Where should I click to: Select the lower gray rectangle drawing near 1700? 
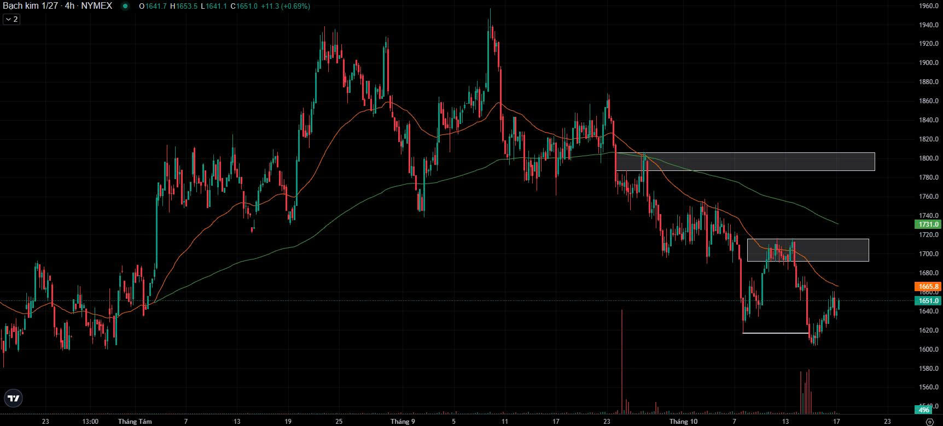pyautogui.click(x=808, y=250)
